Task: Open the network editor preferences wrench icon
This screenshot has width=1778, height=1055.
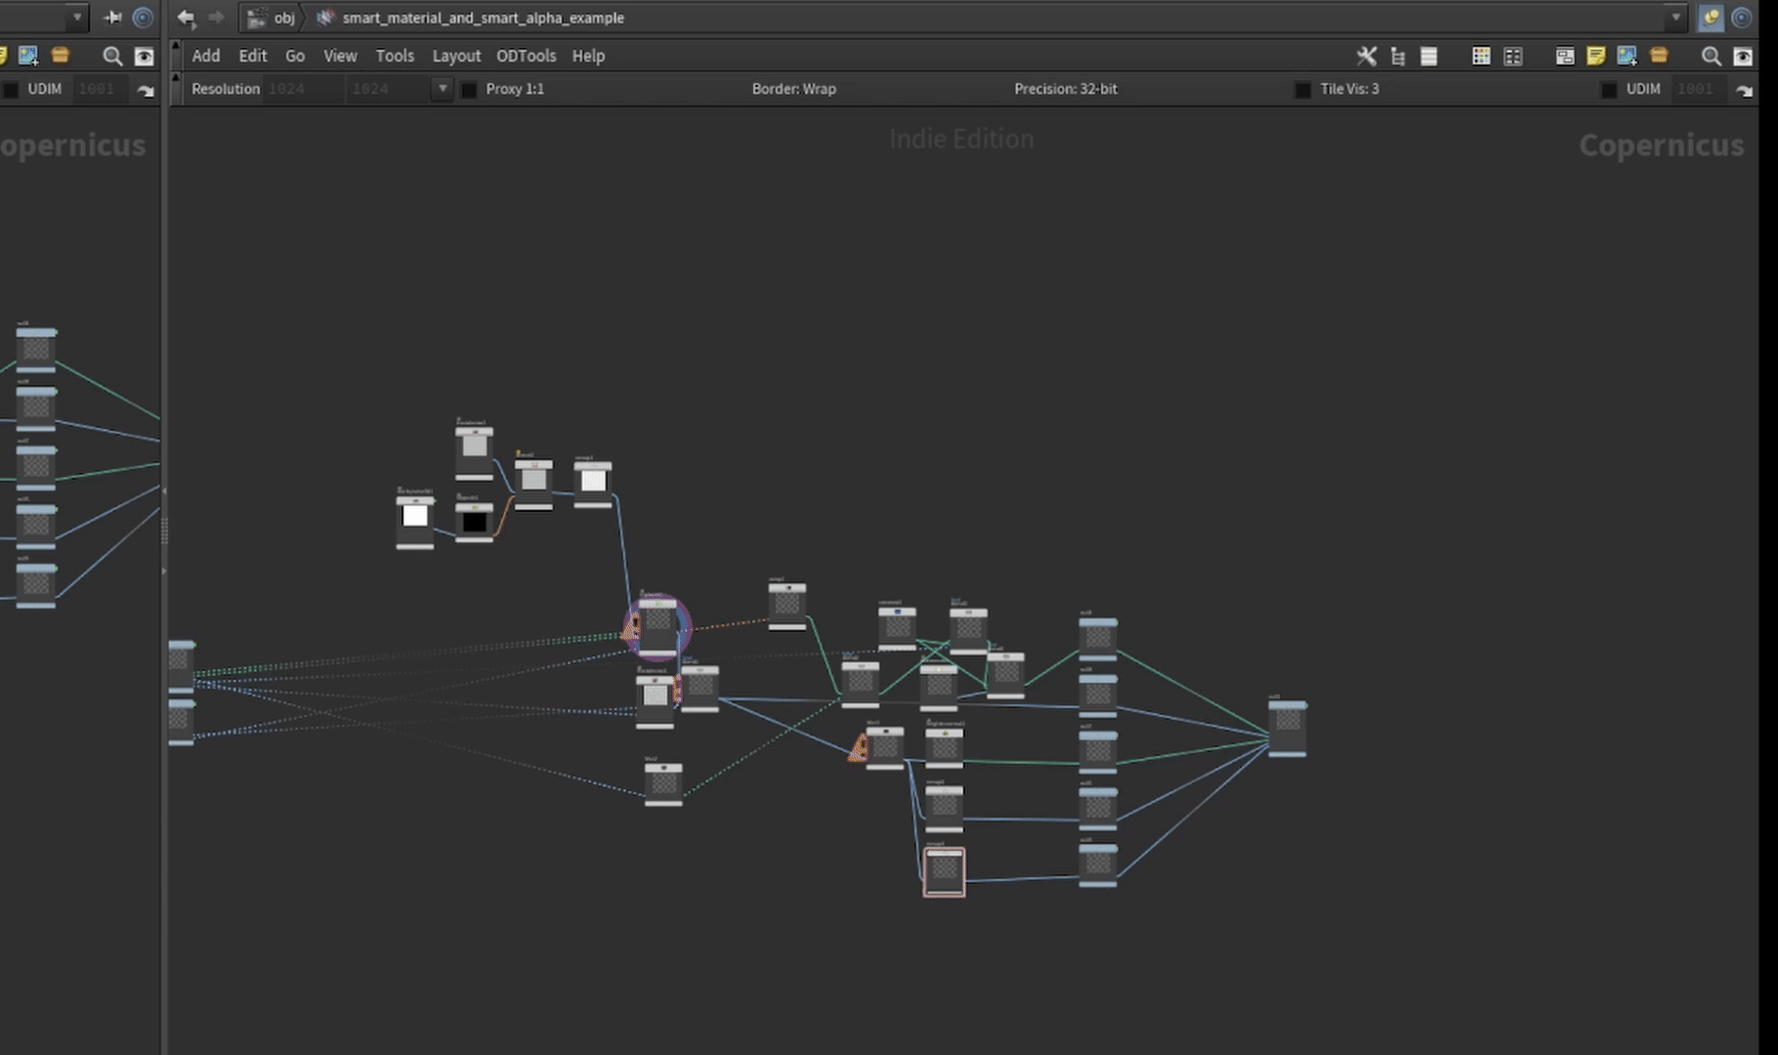Action: coord(1367,57)
